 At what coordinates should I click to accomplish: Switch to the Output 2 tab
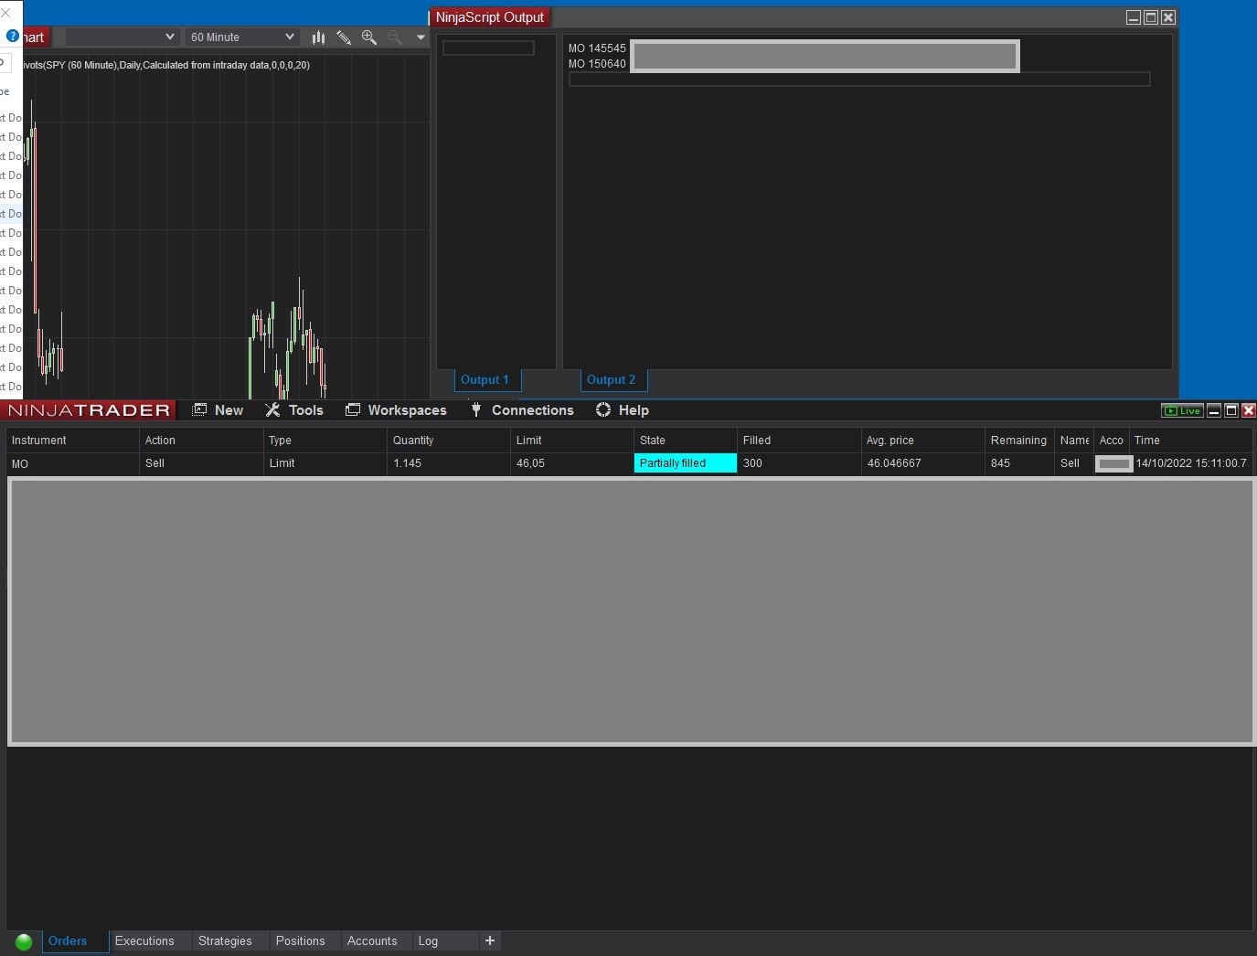click(x=612, y=380)
